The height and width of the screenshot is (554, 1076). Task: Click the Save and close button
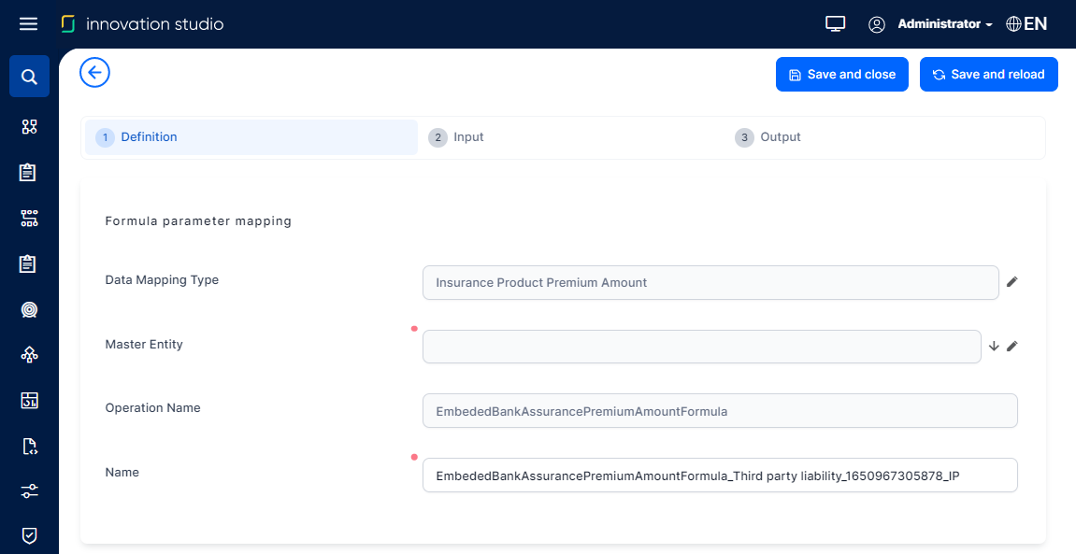tap(841, 75)
